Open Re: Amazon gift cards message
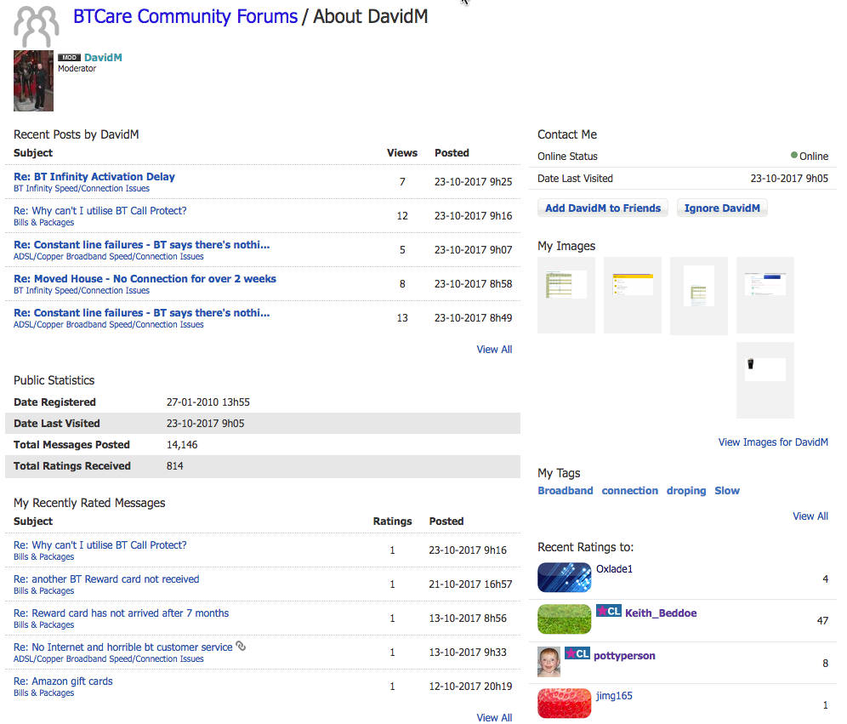 (x=63, y=681)
